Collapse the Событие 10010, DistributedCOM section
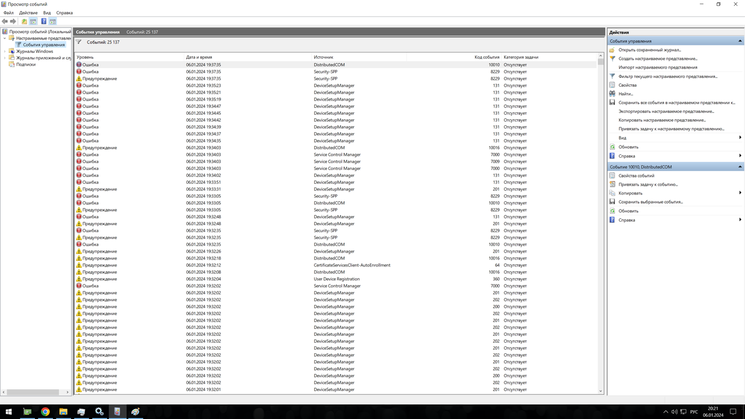The width and height of the screenshot is (745, 419). [x=740, y=167]
